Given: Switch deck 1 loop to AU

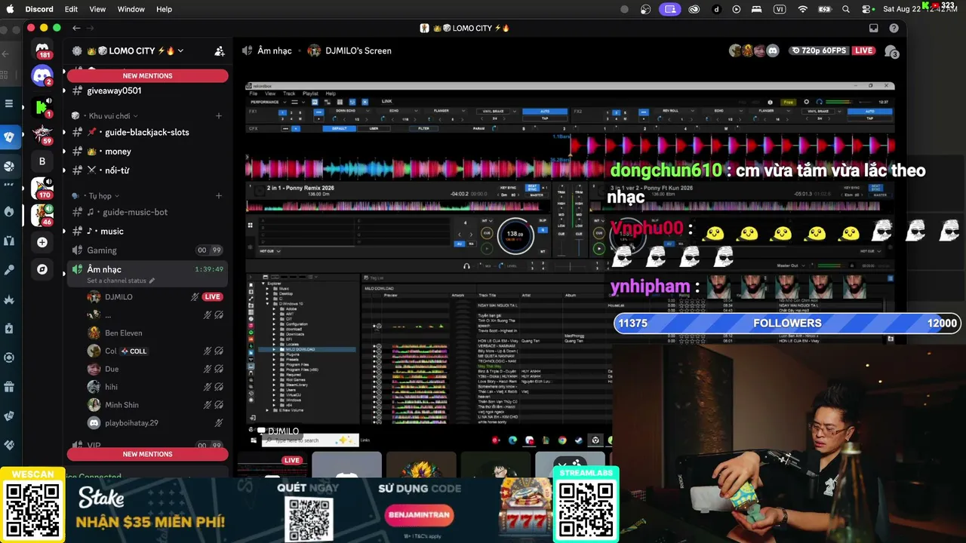Looking at the screenshot, I should (x=460, y=244).
